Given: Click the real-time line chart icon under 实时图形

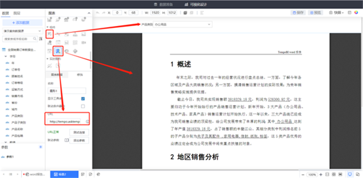Looking at the screenshot, I should pos(50,66).
